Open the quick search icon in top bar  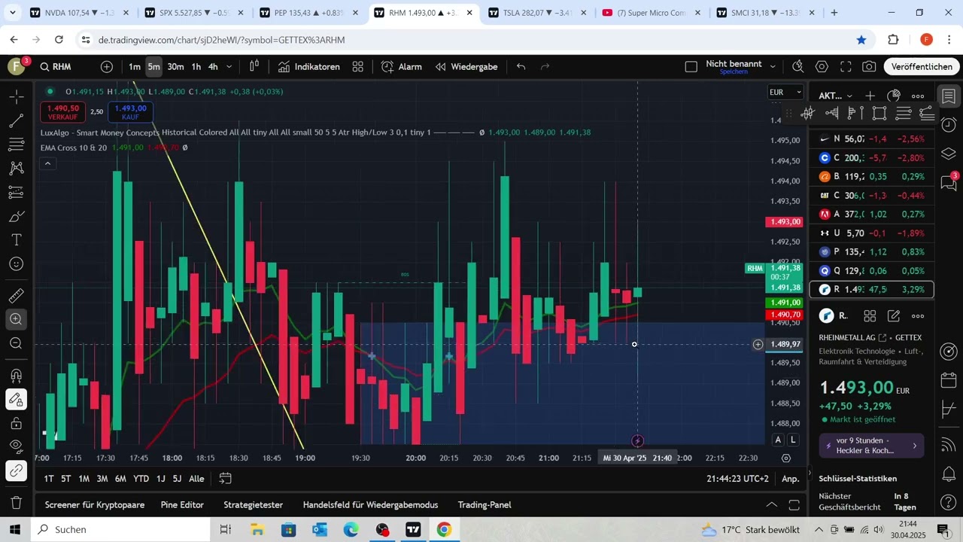click(798, 67)
